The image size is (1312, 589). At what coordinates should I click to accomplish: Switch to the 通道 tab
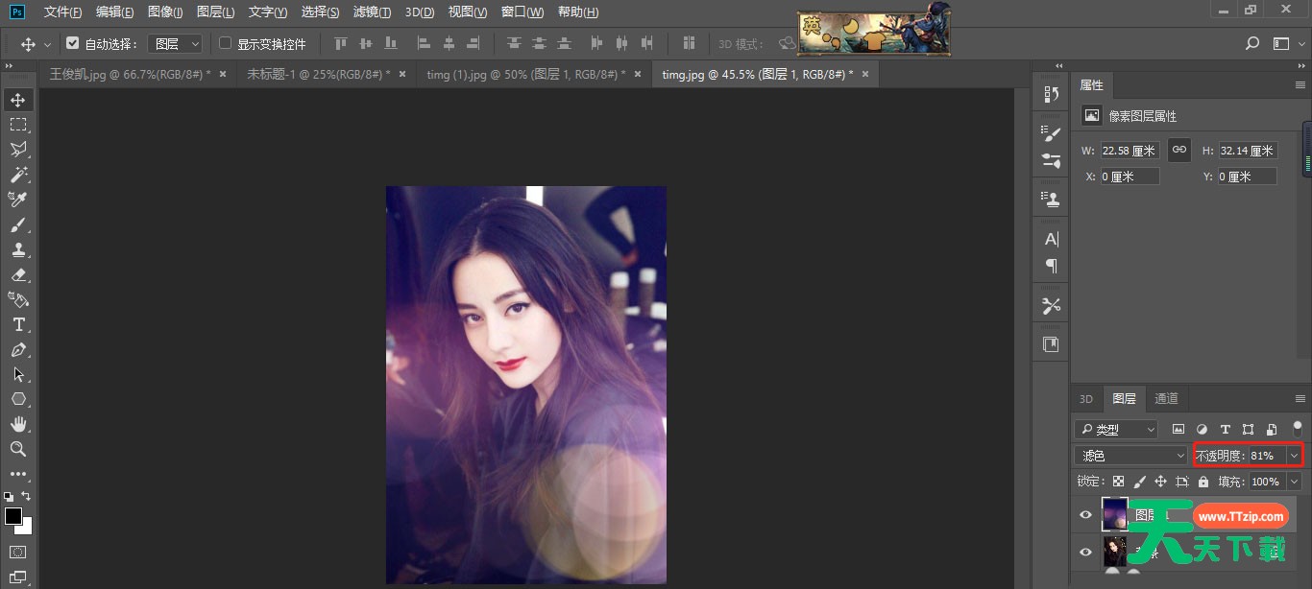[x=1166, y=399]
